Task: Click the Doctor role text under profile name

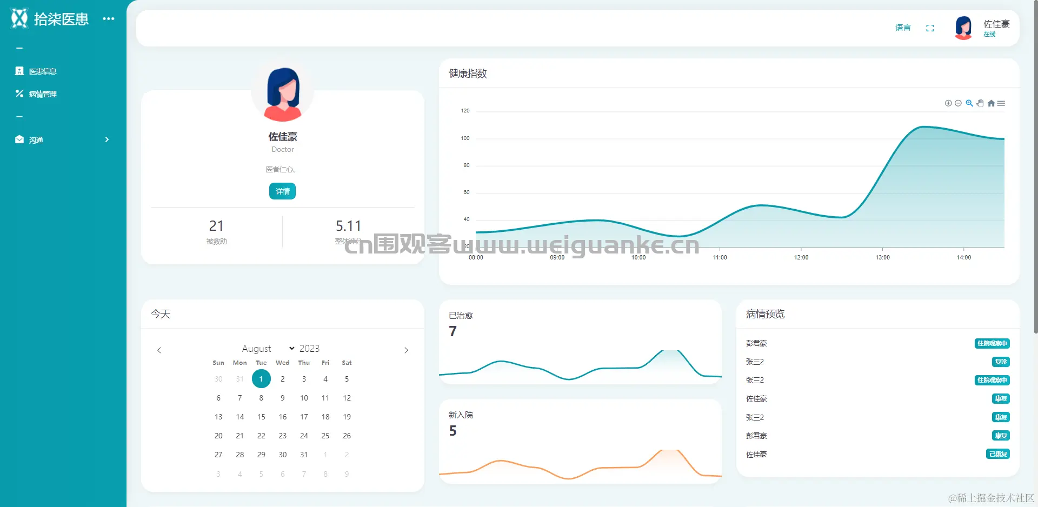Action: tap(283, 150)
